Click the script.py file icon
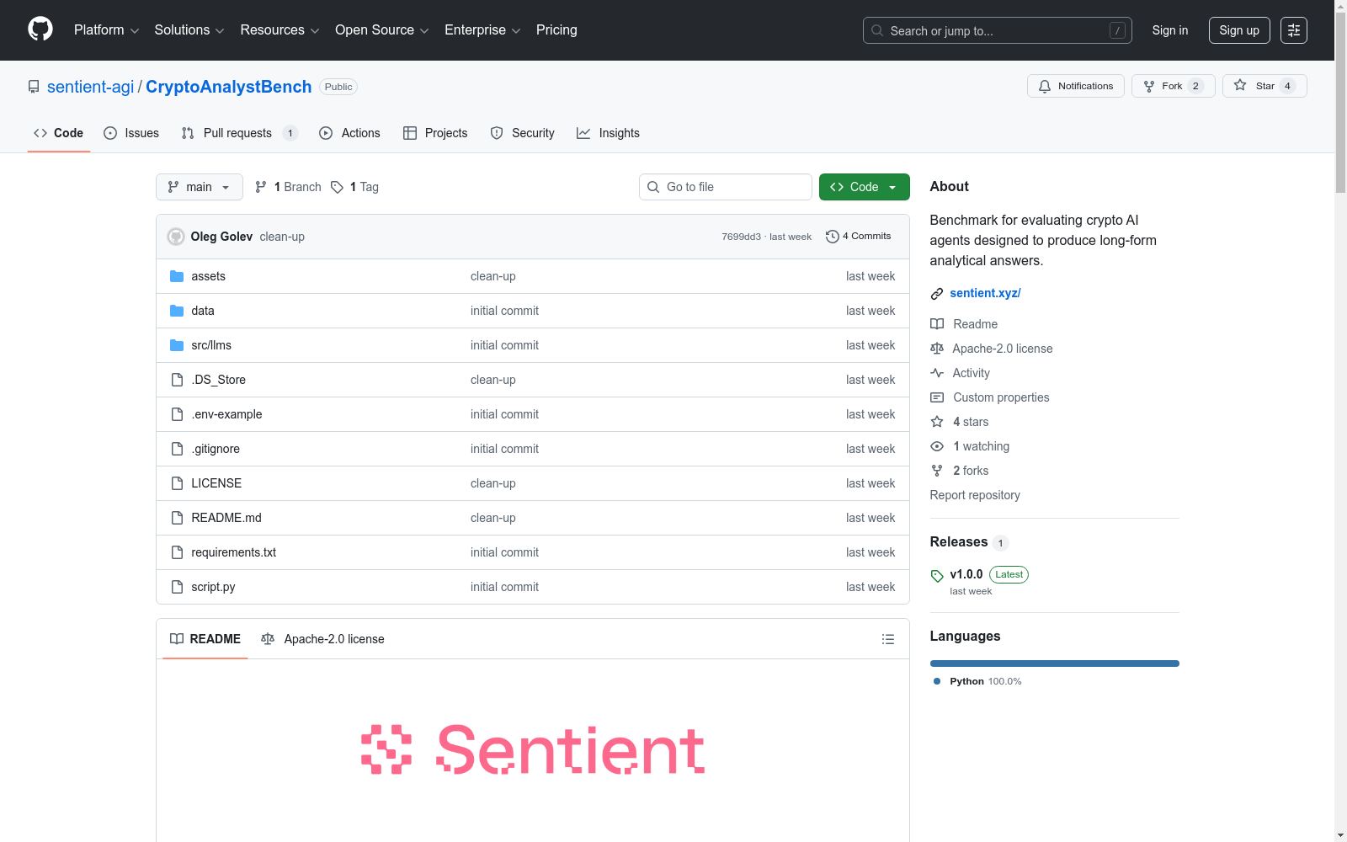1347x842 pixels. click(x=177, y=587)
